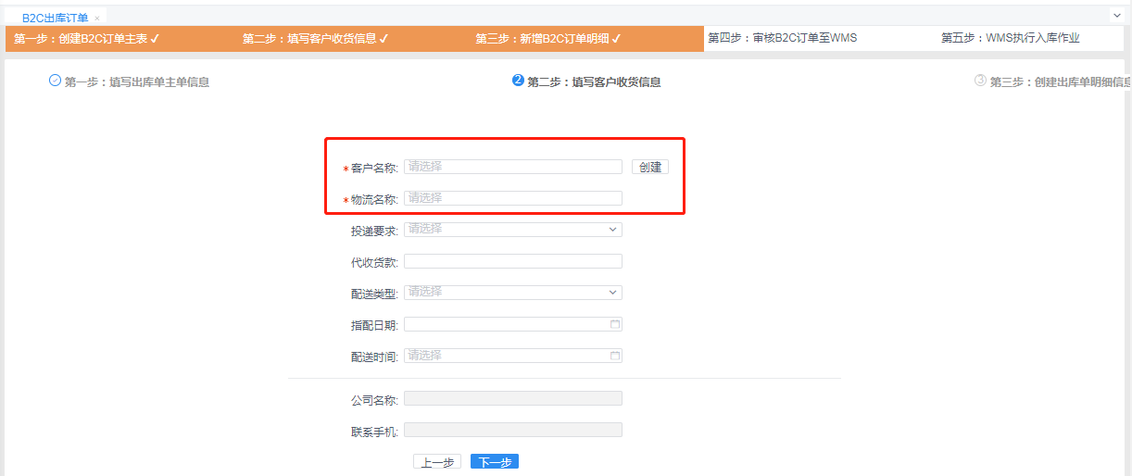Go to 第五步：WMS执行入库作业 step
Image resolution: width=1132 pixels, height=476 pixels.
(x=1011, y=38)
